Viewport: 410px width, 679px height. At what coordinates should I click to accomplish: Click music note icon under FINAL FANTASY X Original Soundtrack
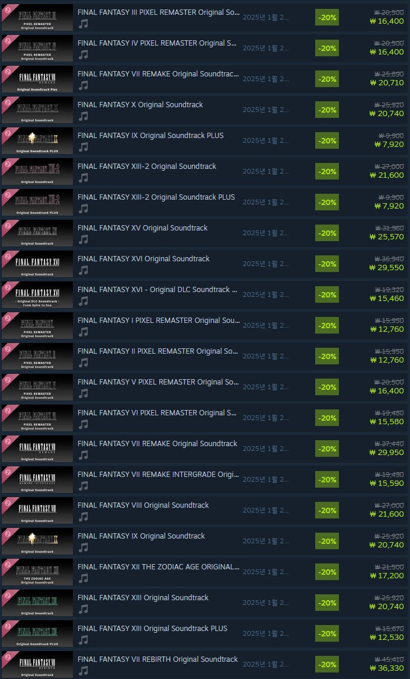point(83,116)
